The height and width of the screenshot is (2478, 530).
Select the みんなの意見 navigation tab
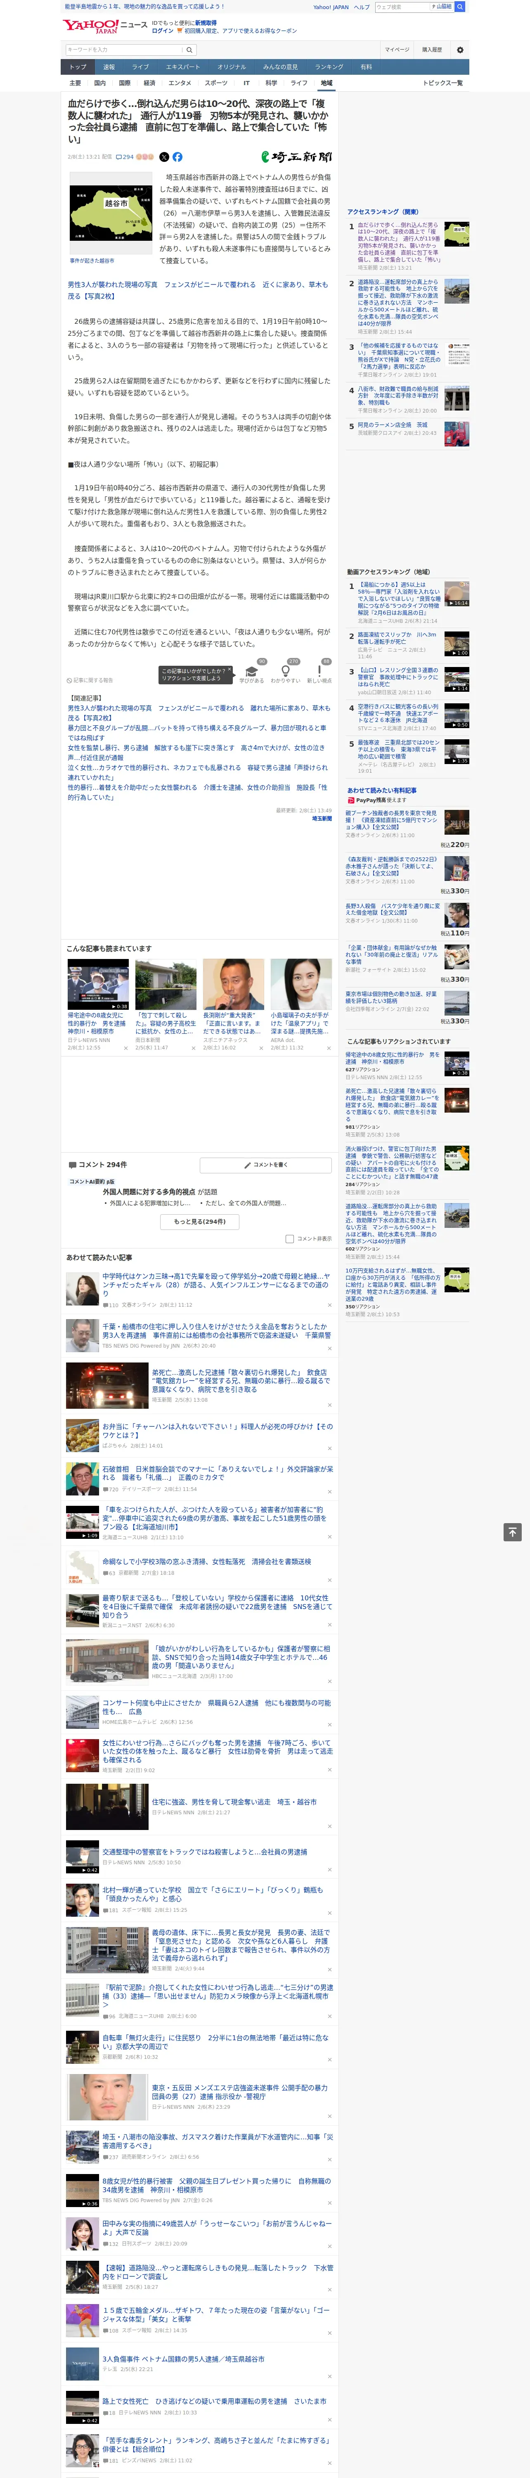(x=281, y=67)
